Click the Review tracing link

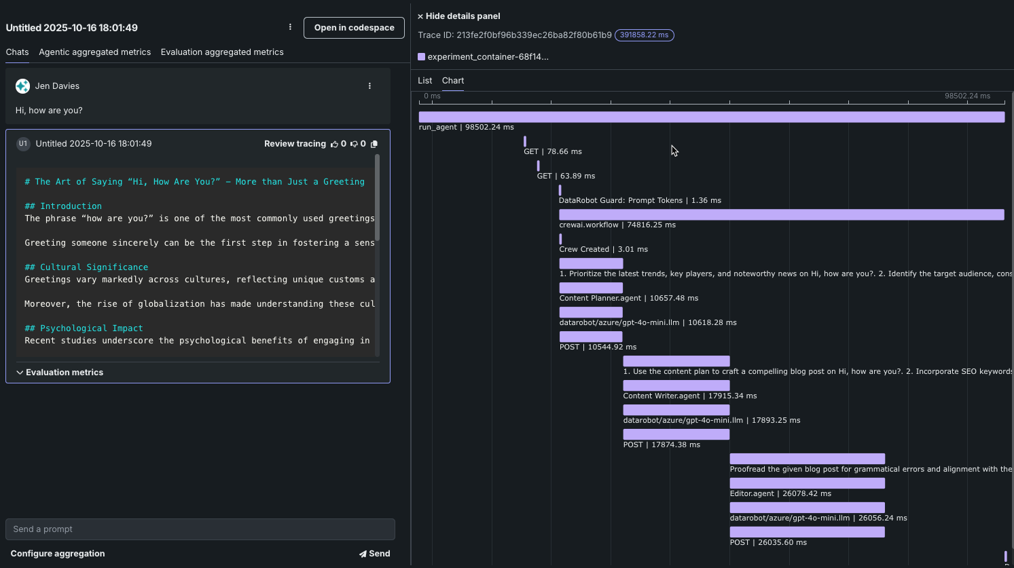tap(295, 144)
